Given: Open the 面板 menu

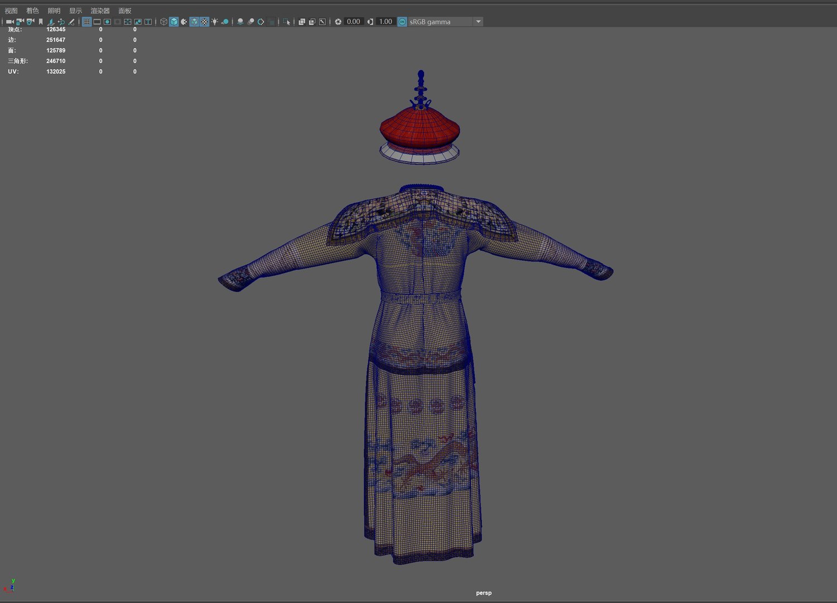Looking at the screenshot, I should (125, 11).
